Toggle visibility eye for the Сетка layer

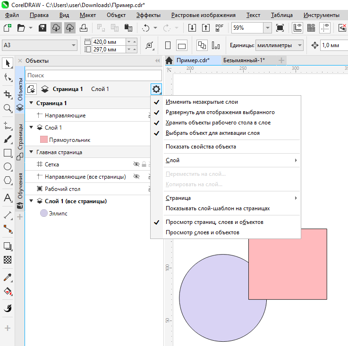[136, 165]
